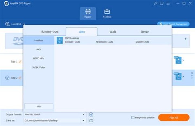Image resolution: width=195 pixels, height=126 pixels.
Task: Click the mkv search field
Action: 39,106
